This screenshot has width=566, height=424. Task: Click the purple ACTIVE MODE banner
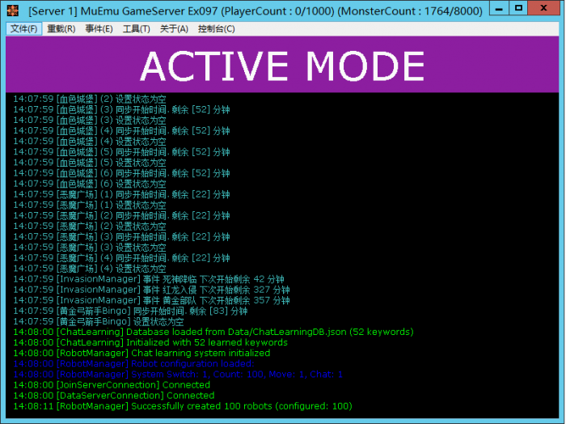click(x=282, y=65)
